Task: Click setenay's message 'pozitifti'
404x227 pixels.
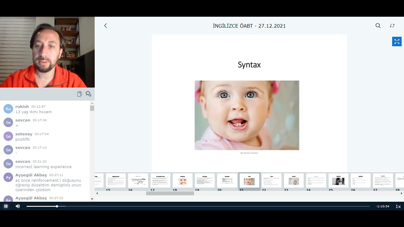Action: coord(22,139)
